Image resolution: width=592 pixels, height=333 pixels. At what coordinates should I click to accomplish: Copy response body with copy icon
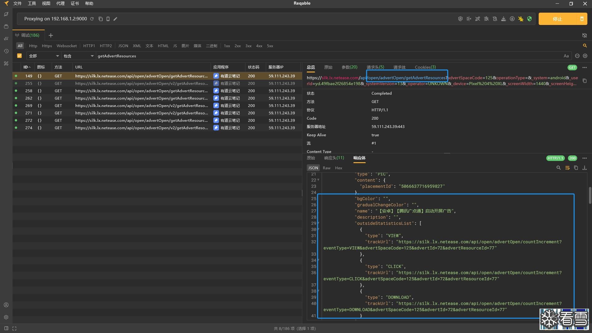576,168
